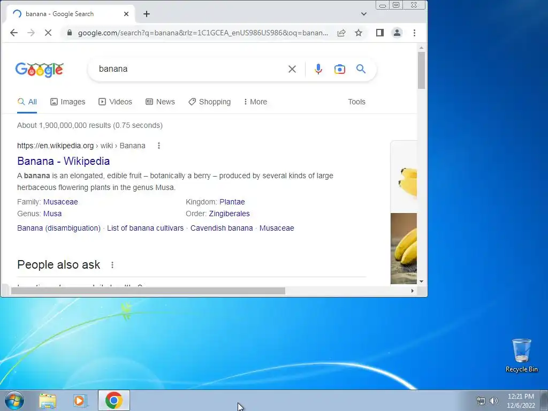Open the Cavendish banana link

coord(222,228)
